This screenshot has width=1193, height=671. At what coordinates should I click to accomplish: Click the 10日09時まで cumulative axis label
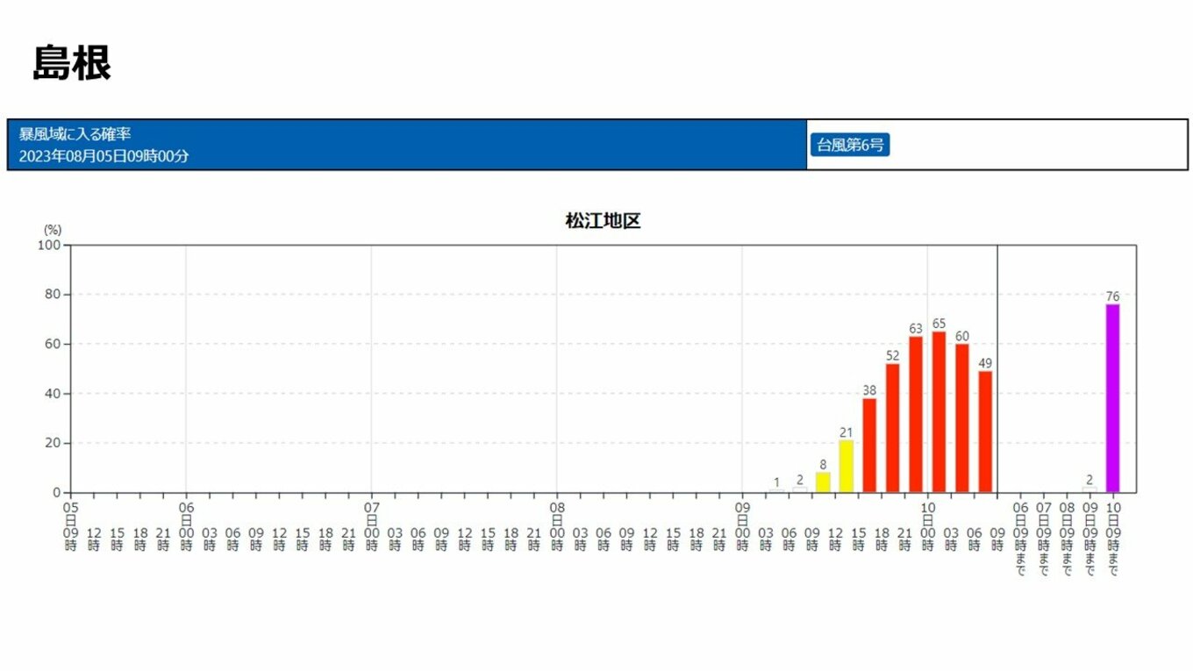(1112, 538)
